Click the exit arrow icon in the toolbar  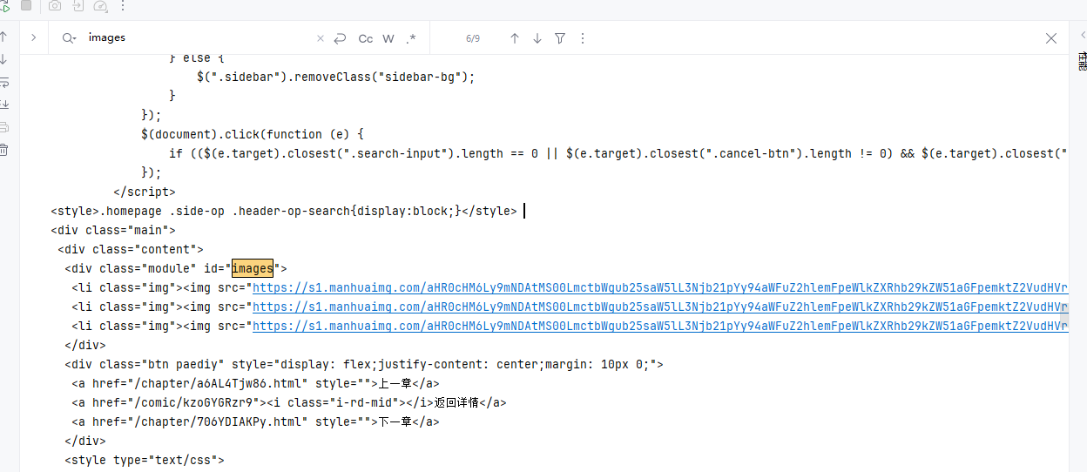(78, 6)
